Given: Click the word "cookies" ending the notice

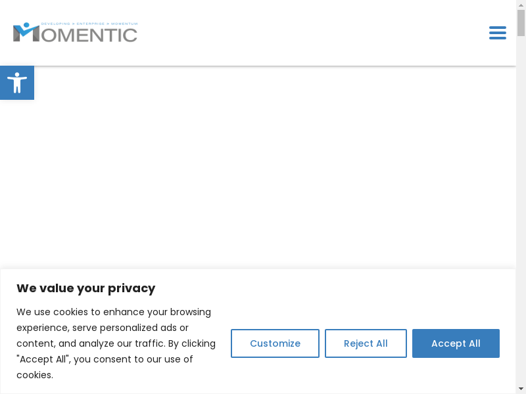Looking at the screenshot, I should 34,375.
